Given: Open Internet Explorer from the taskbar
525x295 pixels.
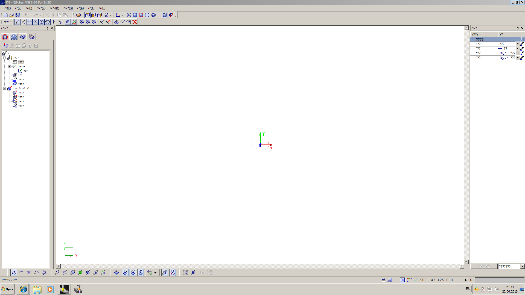Looking at the screenshot, I should [23, 289].
